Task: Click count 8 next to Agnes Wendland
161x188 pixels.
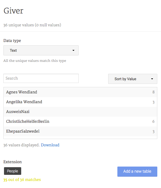Action: pyautogui.click(x=153, y=92)
